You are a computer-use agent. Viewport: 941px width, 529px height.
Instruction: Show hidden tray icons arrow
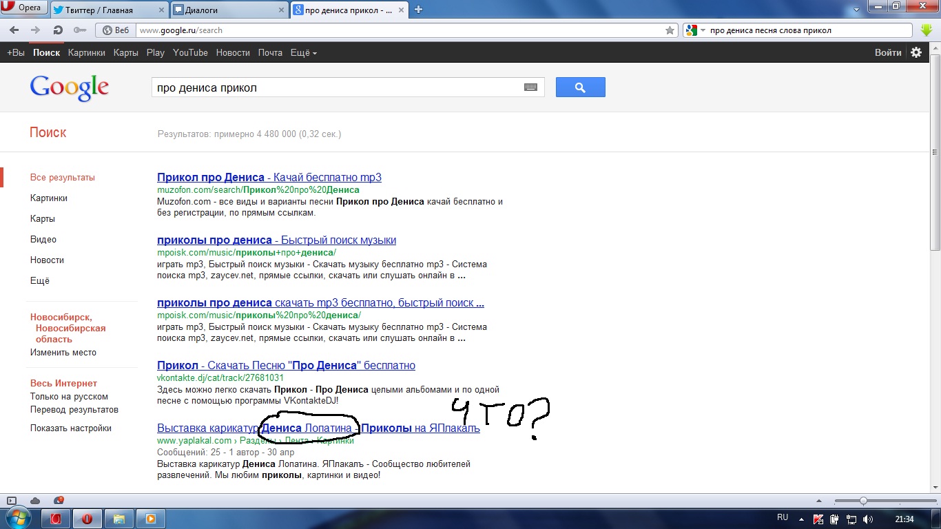(800, 518)
